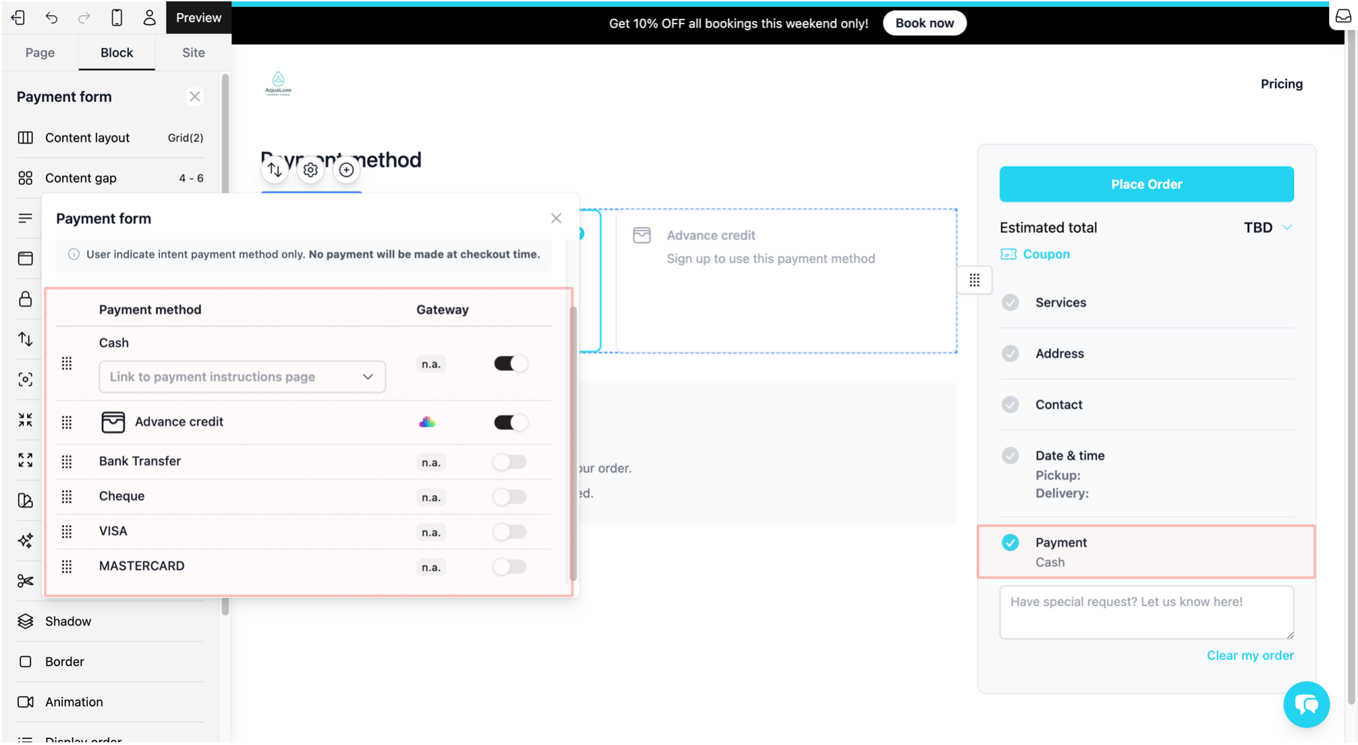The width and height of the screenshot is (1358, 745).
Task: Click the move up/down arrows block icon
Action: (x=275, y=170)
